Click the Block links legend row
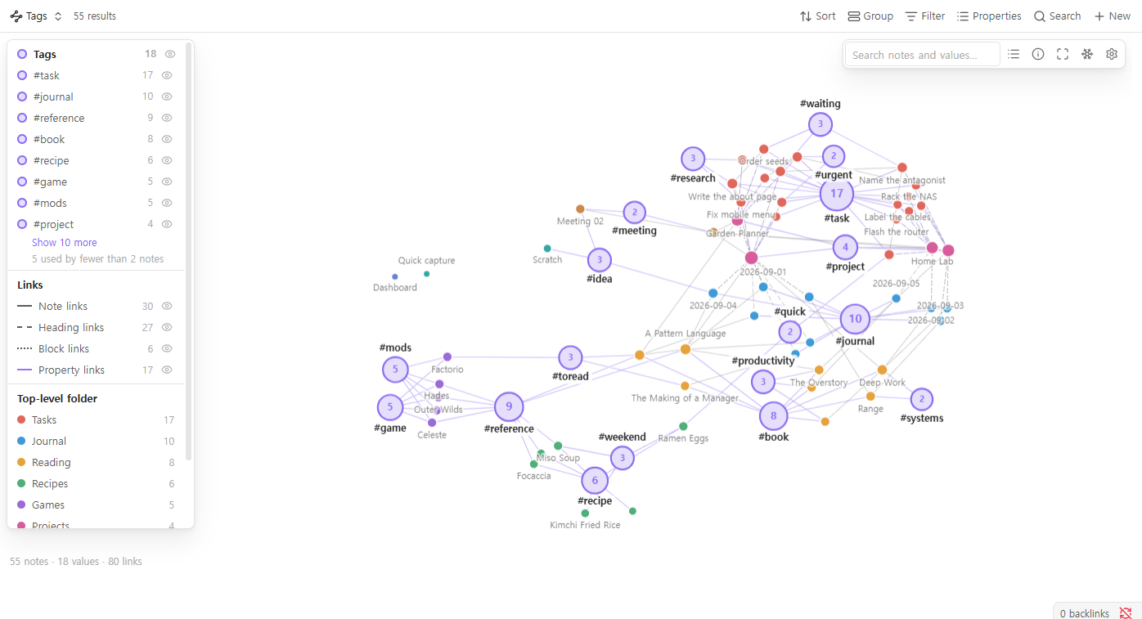Viewport: 1142px width, 619px height. 97,348
